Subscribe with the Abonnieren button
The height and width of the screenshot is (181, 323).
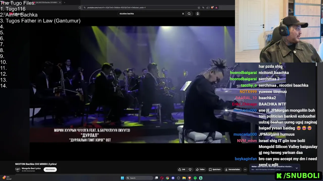coord(50,169)
